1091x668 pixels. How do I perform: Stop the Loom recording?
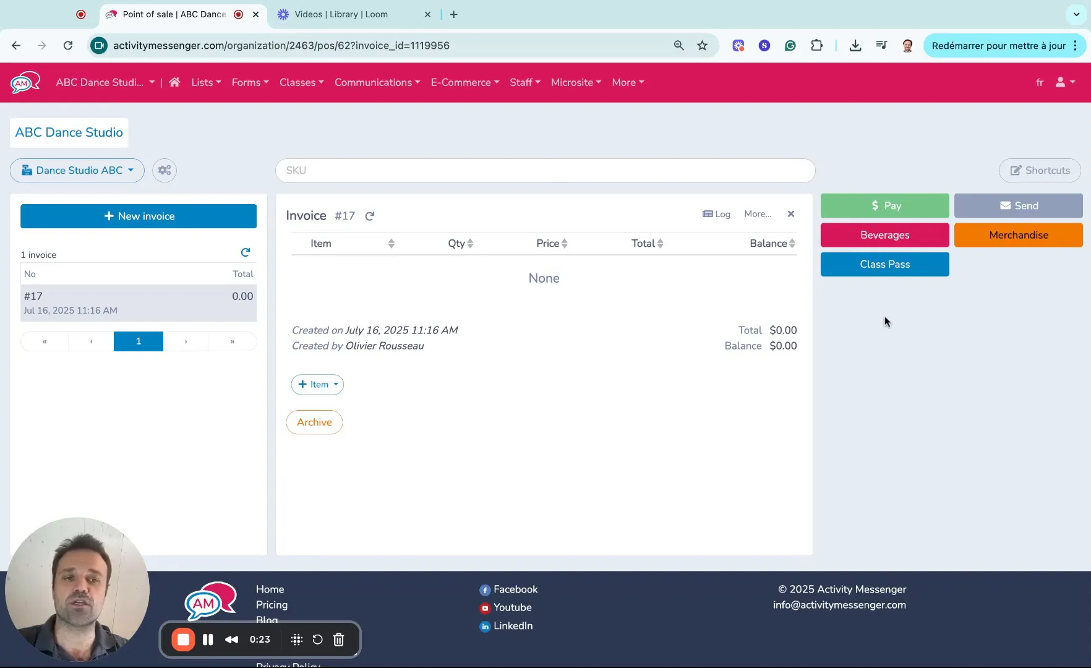pyautogui.click(x=183, y=640)
